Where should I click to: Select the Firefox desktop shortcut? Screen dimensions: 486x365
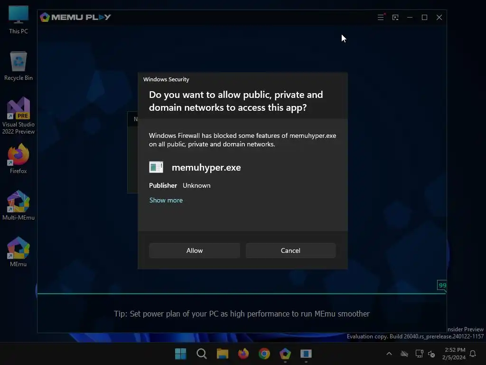tap(19, 158)
